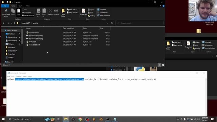
Task: Click Select all in scripts window
Action: point(102,9)
